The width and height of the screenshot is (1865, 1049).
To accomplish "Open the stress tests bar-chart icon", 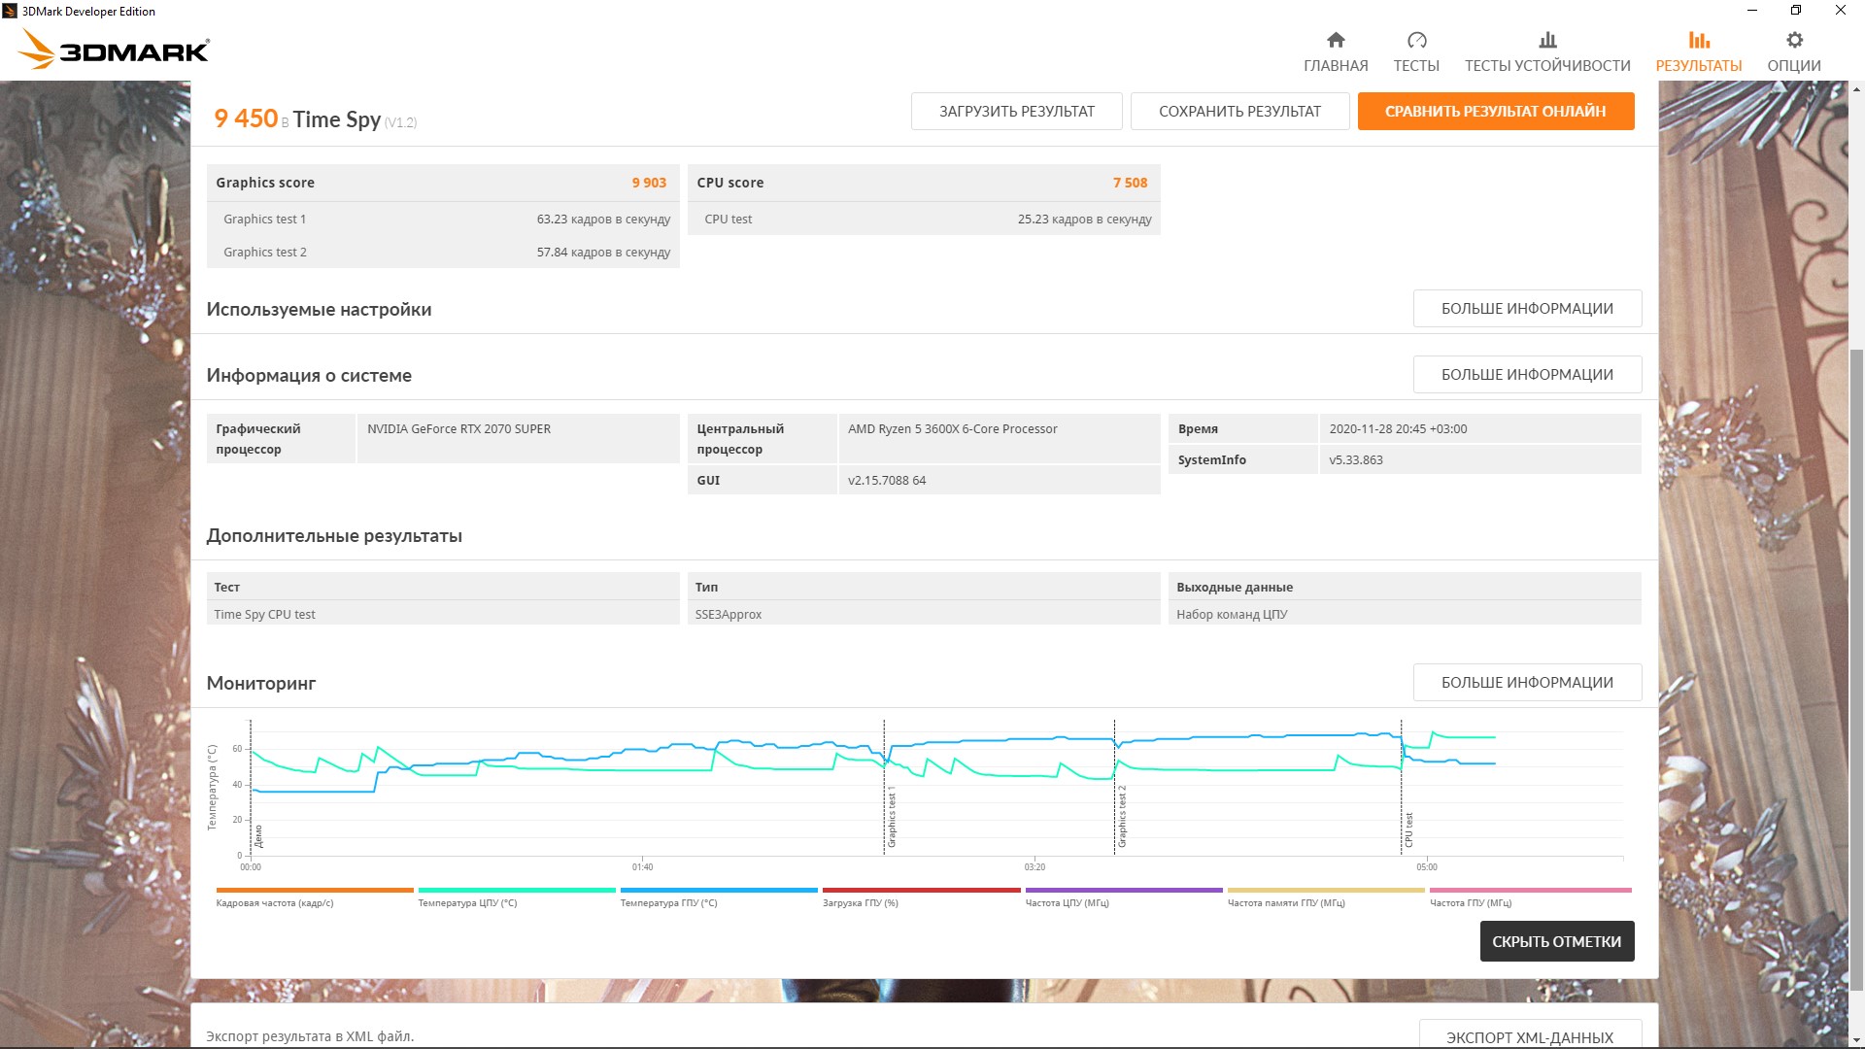I will [1547, 41].
